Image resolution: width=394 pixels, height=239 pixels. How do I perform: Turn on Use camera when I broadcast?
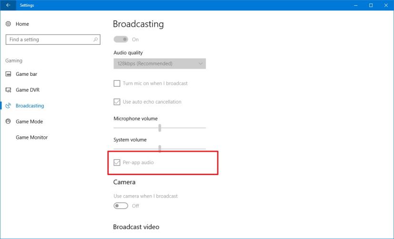[121, 206]
